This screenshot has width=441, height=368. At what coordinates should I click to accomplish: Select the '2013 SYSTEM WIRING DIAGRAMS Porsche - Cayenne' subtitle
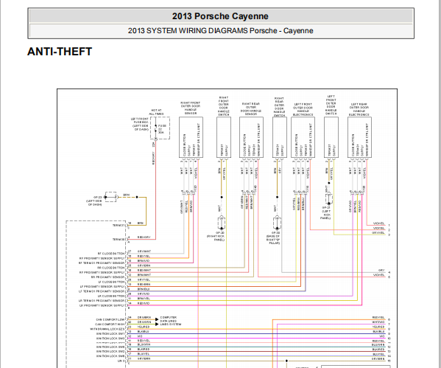pos(220,30)
